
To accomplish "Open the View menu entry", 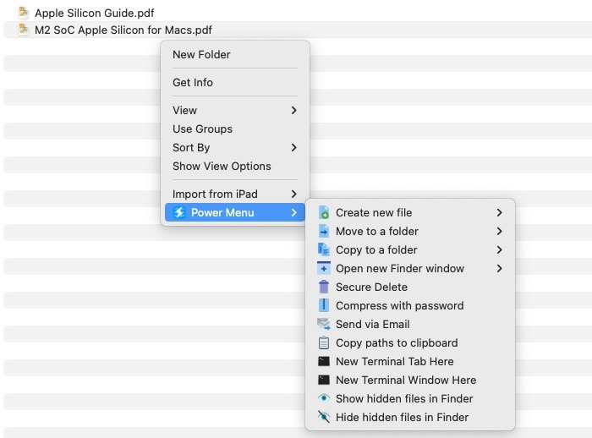I will [184, 110].
